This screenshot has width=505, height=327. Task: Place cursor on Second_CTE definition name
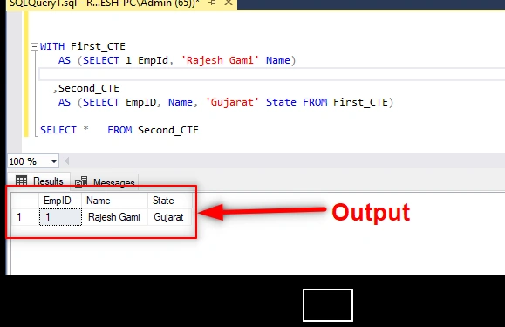(89, 88)
